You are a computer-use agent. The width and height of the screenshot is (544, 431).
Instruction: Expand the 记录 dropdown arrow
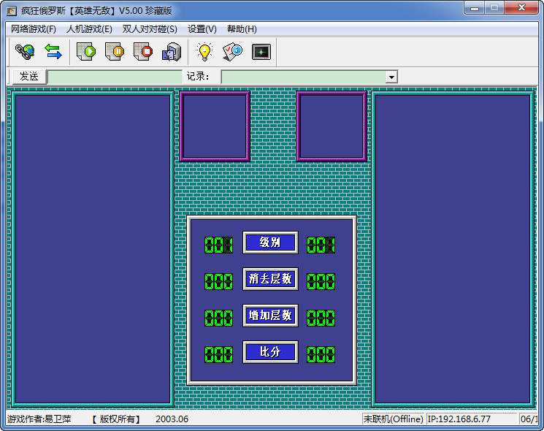(391, 77)
